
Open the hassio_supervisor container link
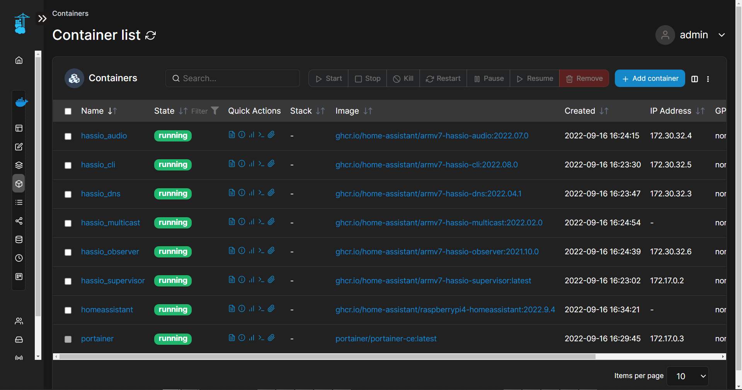pos(113,281)
